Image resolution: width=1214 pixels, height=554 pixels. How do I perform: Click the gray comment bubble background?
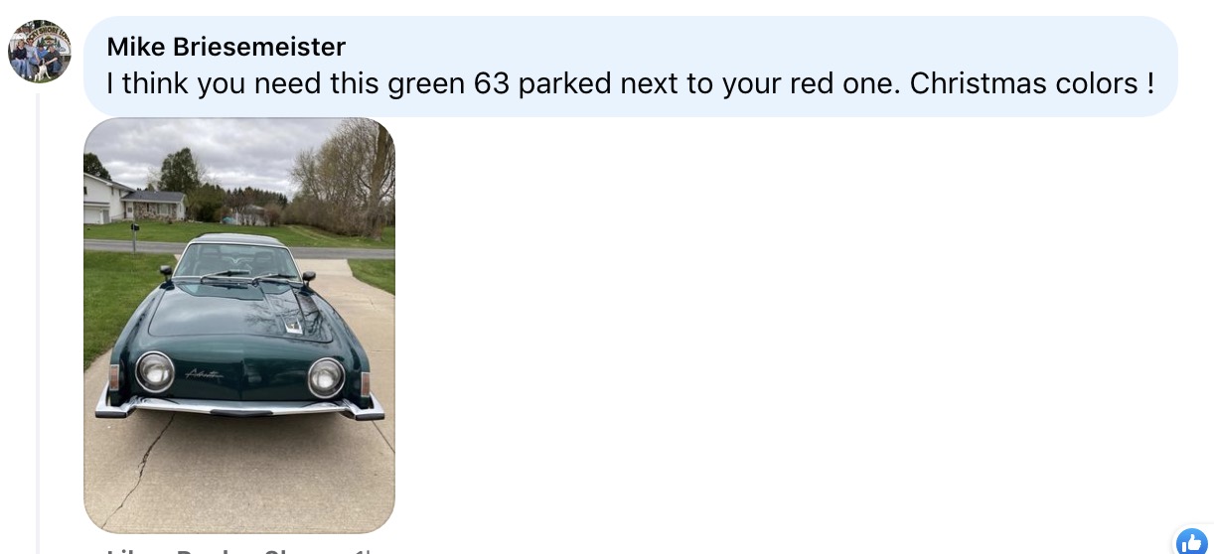pos(630,66)
